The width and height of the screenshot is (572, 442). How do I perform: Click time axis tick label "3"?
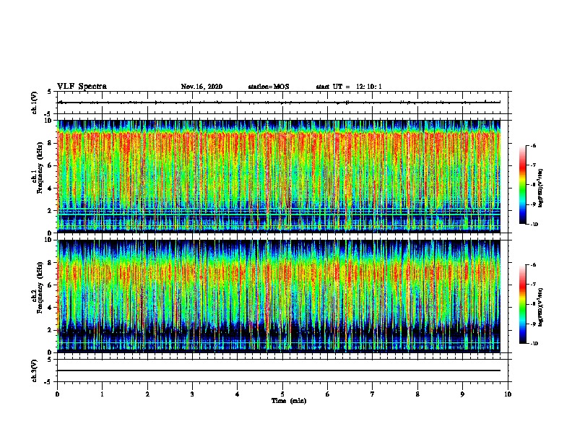click(192, 394)
